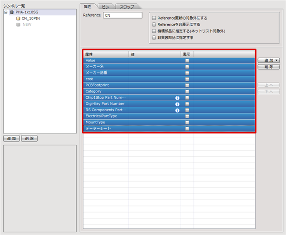Select the Chip1Stop Part Num attribute row
This screenshot has height=235, width=286.
pos(169,98)
